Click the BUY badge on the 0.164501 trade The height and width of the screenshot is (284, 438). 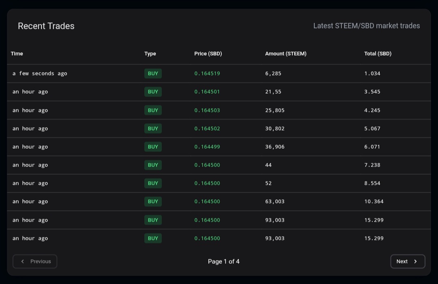[153, 92]
